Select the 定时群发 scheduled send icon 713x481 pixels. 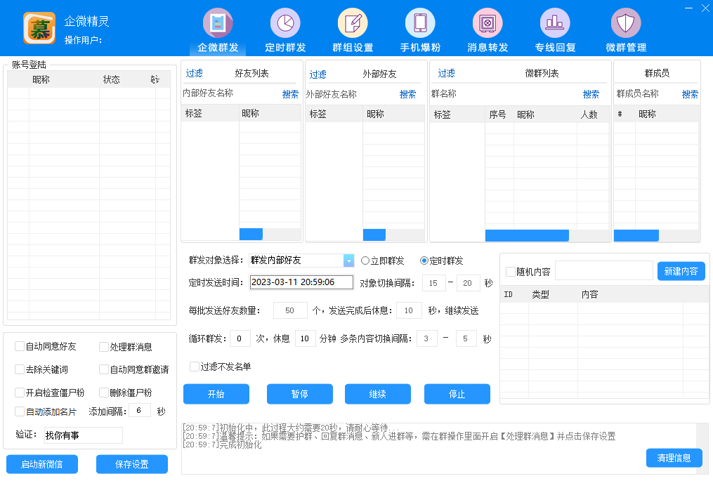pos(284,21)
